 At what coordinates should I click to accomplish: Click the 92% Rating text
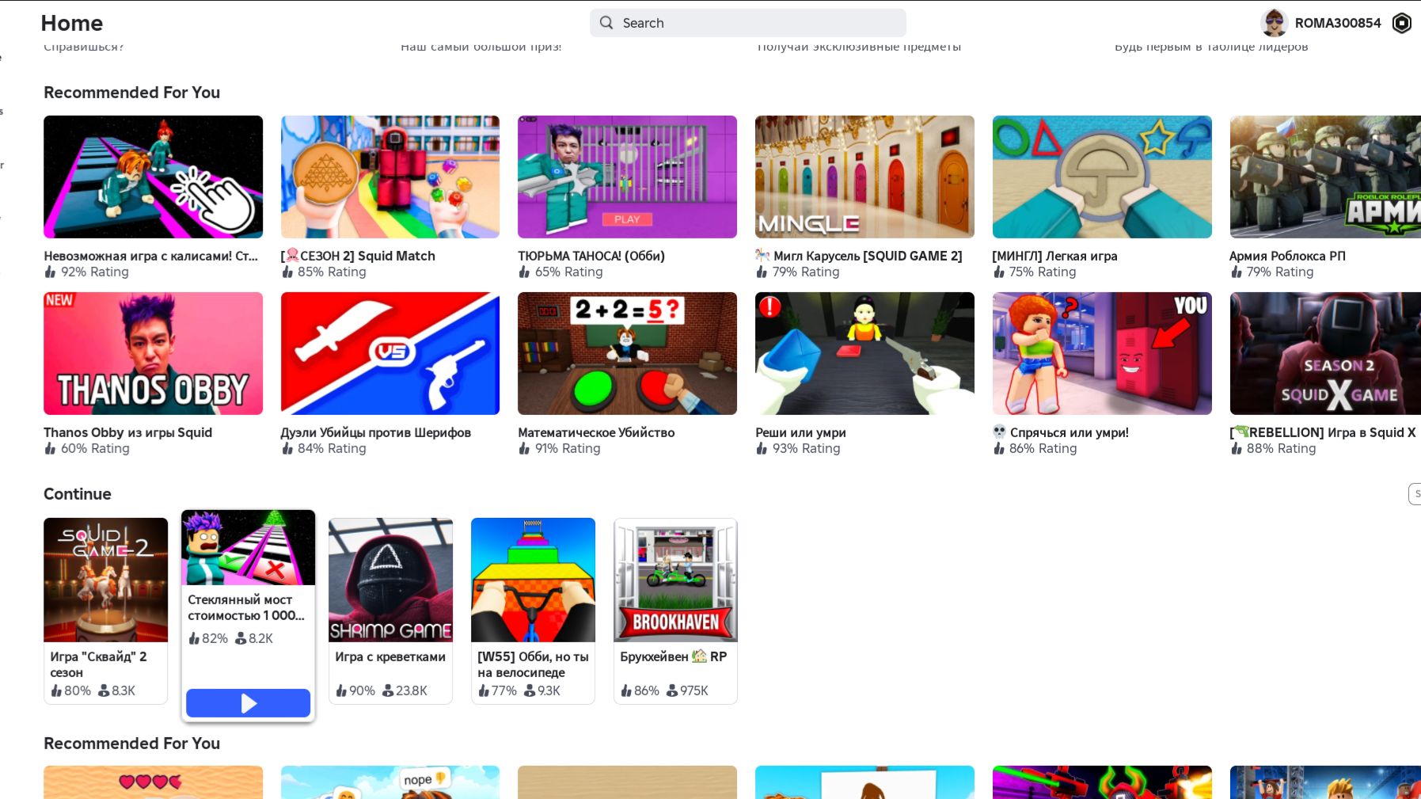coord(94,272)
